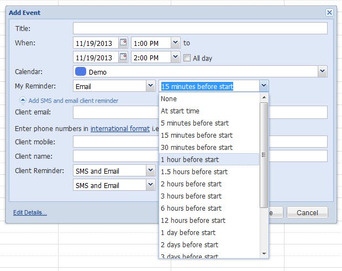
Task: Select 5 minutes before start
Action: pyautogui.click(x=209, y=123)
